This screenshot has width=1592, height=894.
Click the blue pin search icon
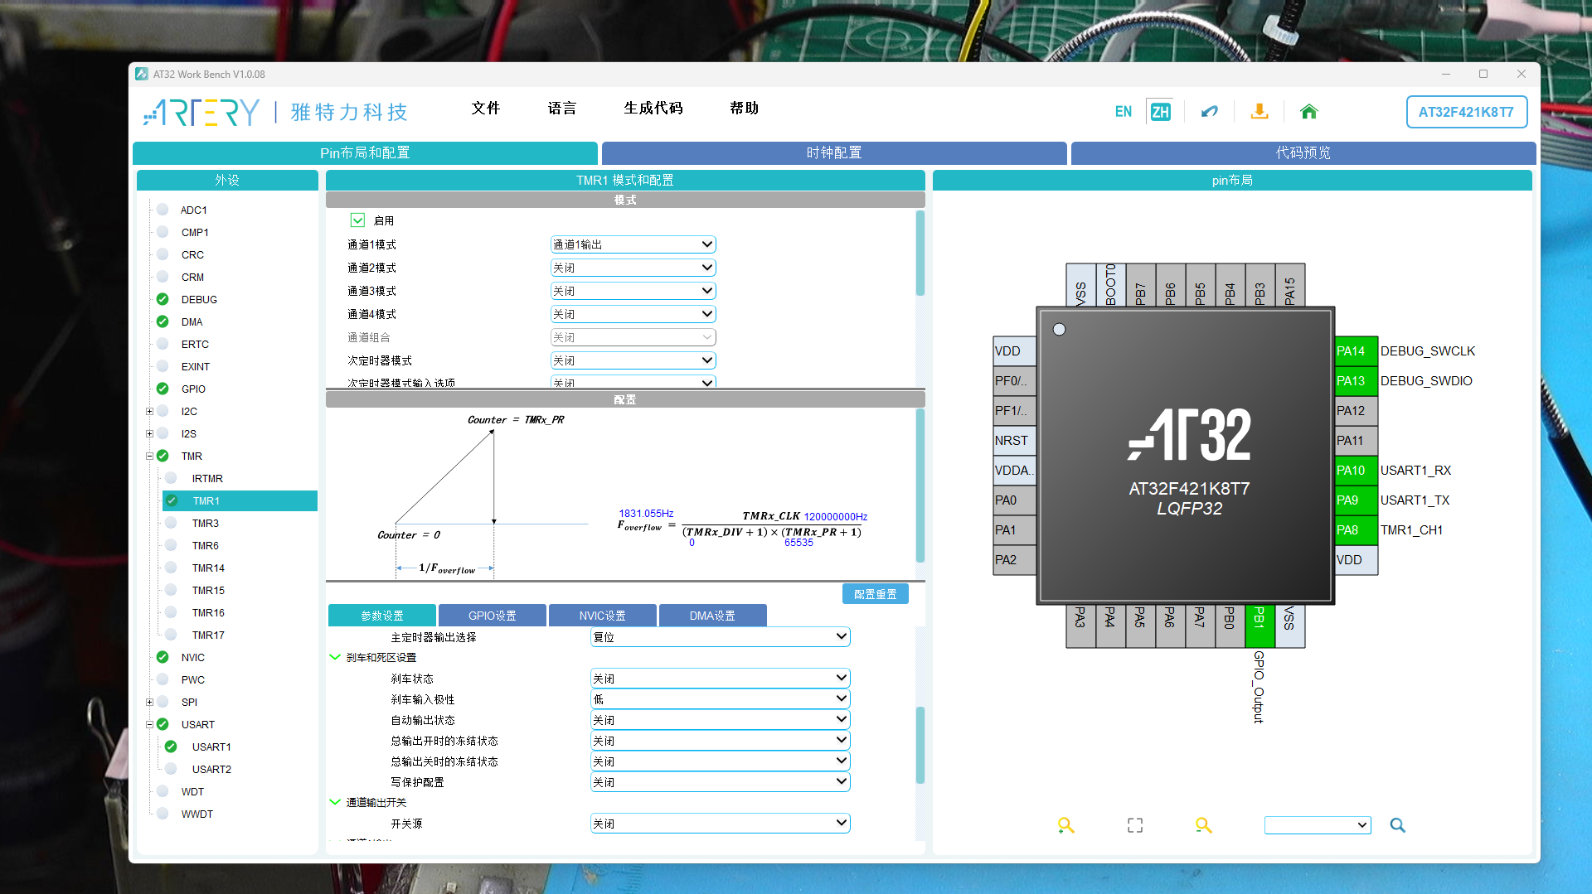[x=1398, y=825]
